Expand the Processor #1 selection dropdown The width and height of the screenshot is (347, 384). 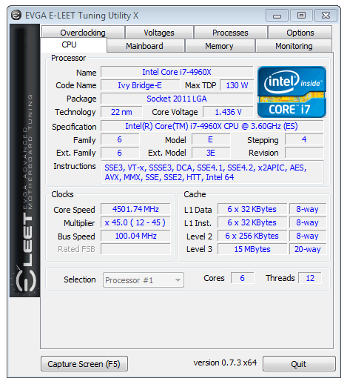[144, 280]
